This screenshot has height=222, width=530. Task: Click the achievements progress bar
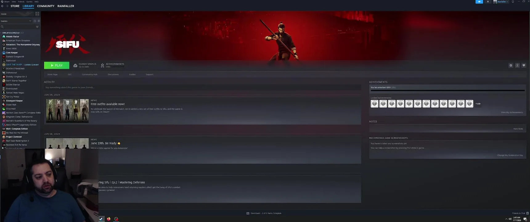[447, 91]
